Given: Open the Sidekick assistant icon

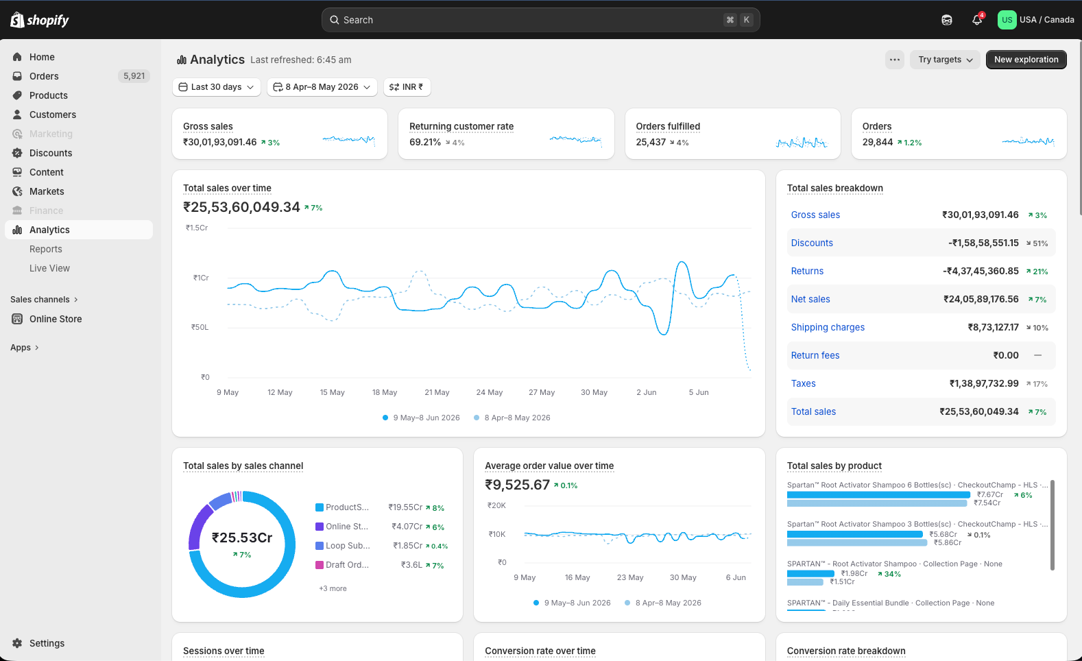Looking at the screenshot, I should coord(947,20).
